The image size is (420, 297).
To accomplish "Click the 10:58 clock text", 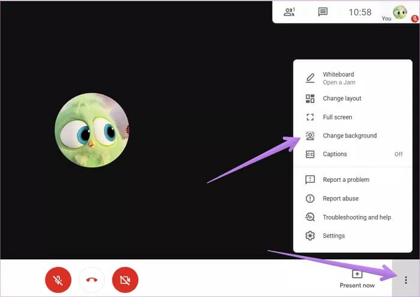I will pyautogui.click(x=360, y=12).
